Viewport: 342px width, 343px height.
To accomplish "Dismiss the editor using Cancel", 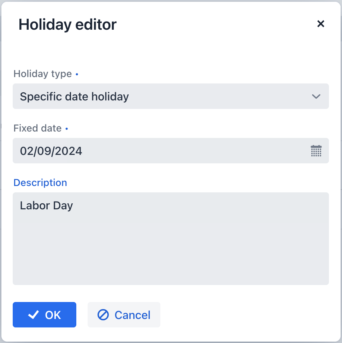I will tap(124, 314).
